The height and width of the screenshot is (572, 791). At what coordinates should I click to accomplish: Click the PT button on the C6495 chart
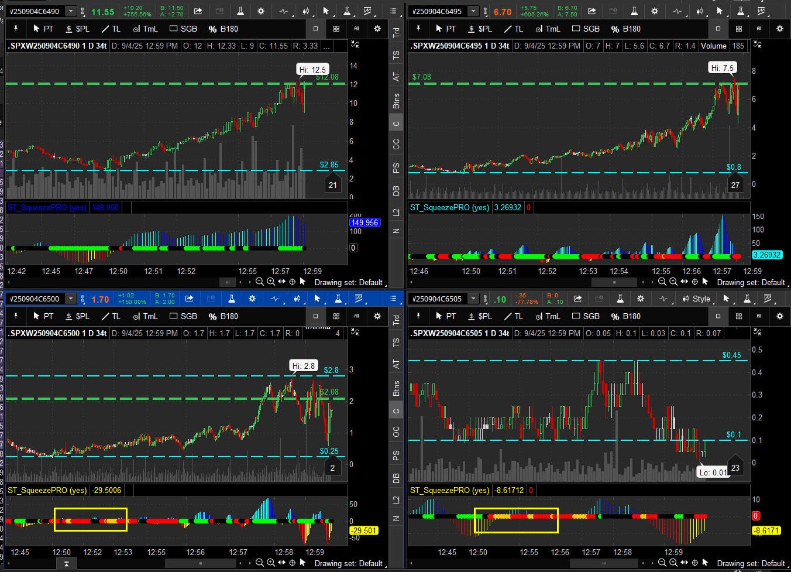tap(445, 29)
